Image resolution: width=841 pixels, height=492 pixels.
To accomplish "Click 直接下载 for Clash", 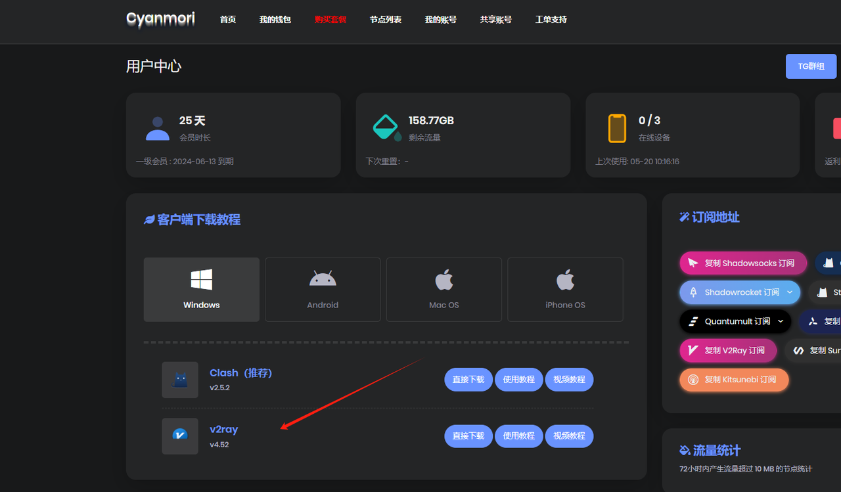I will (x=468, y=380).
